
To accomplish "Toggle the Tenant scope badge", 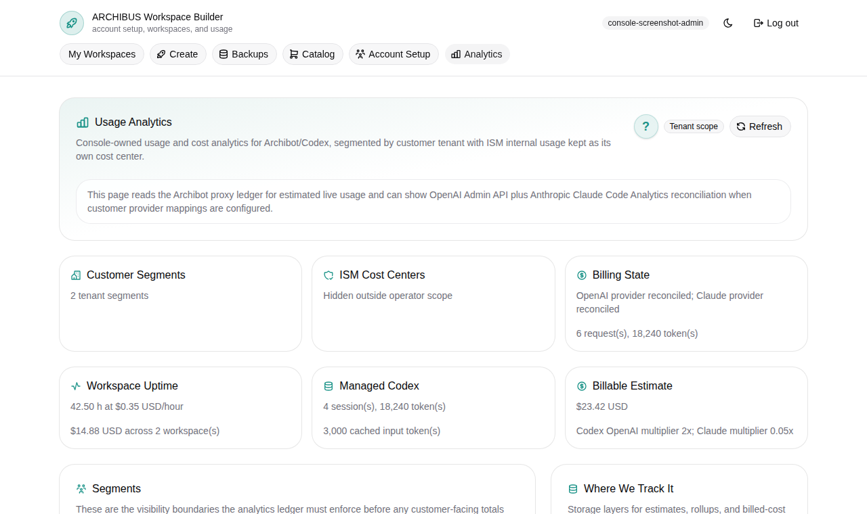I will pyautogui.click(x=693, y=126).
